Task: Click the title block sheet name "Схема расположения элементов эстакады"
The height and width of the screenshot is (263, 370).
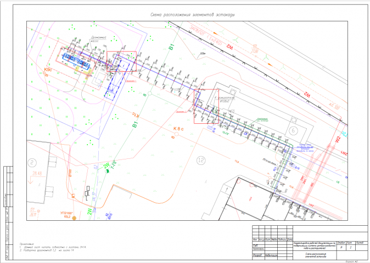Action: pyautogui.click(x=315, y=255)
